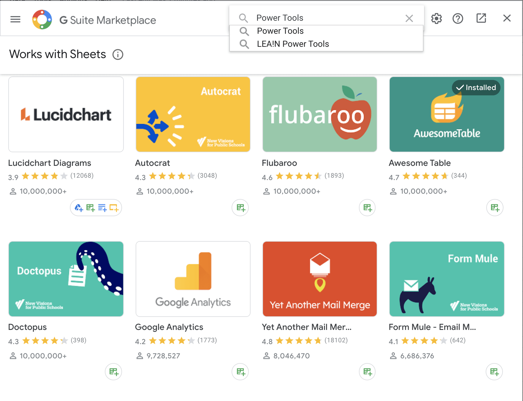The height and width of the screenshot is (401, 523).
Task: Click the G Suite Marketplace logo
Action: [42, 20]
